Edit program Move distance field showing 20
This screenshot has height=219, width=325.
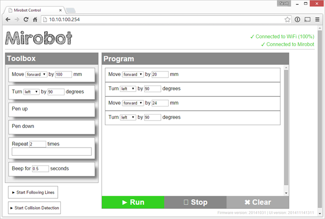point(160,75)
